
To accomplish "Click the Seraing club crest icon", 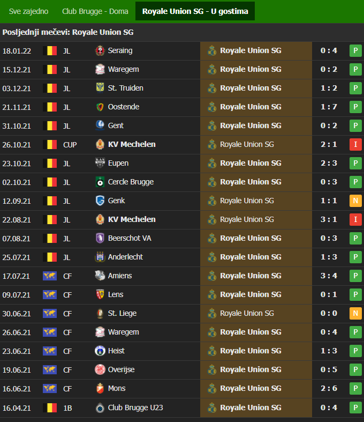I will click(100, 50).
